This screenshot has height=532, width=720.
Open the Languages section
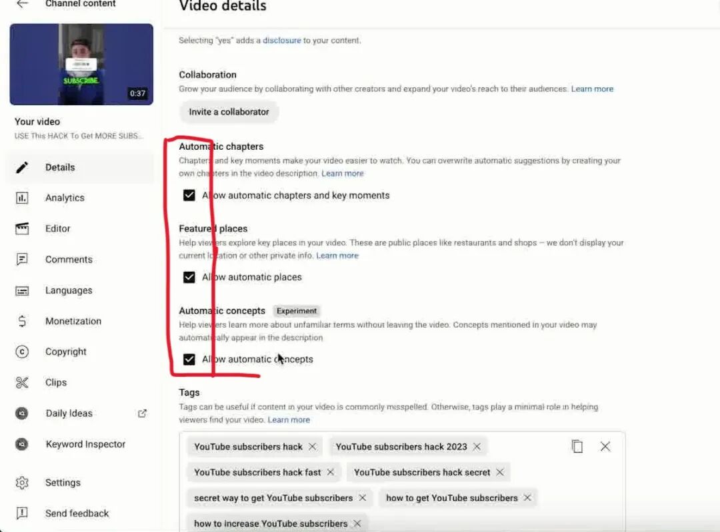coord(69,290)
